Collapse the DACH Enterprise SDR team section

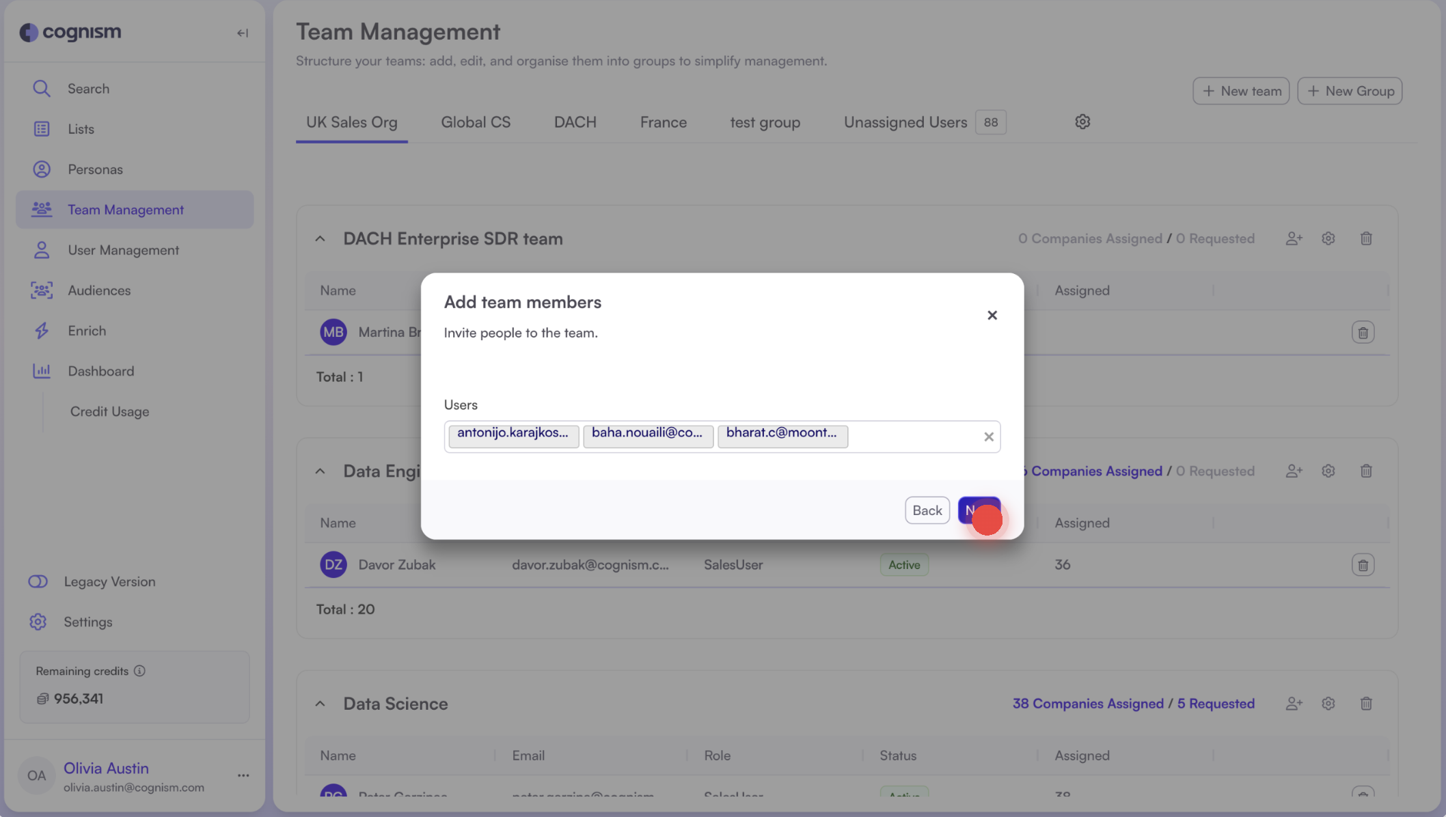point(320,238)
